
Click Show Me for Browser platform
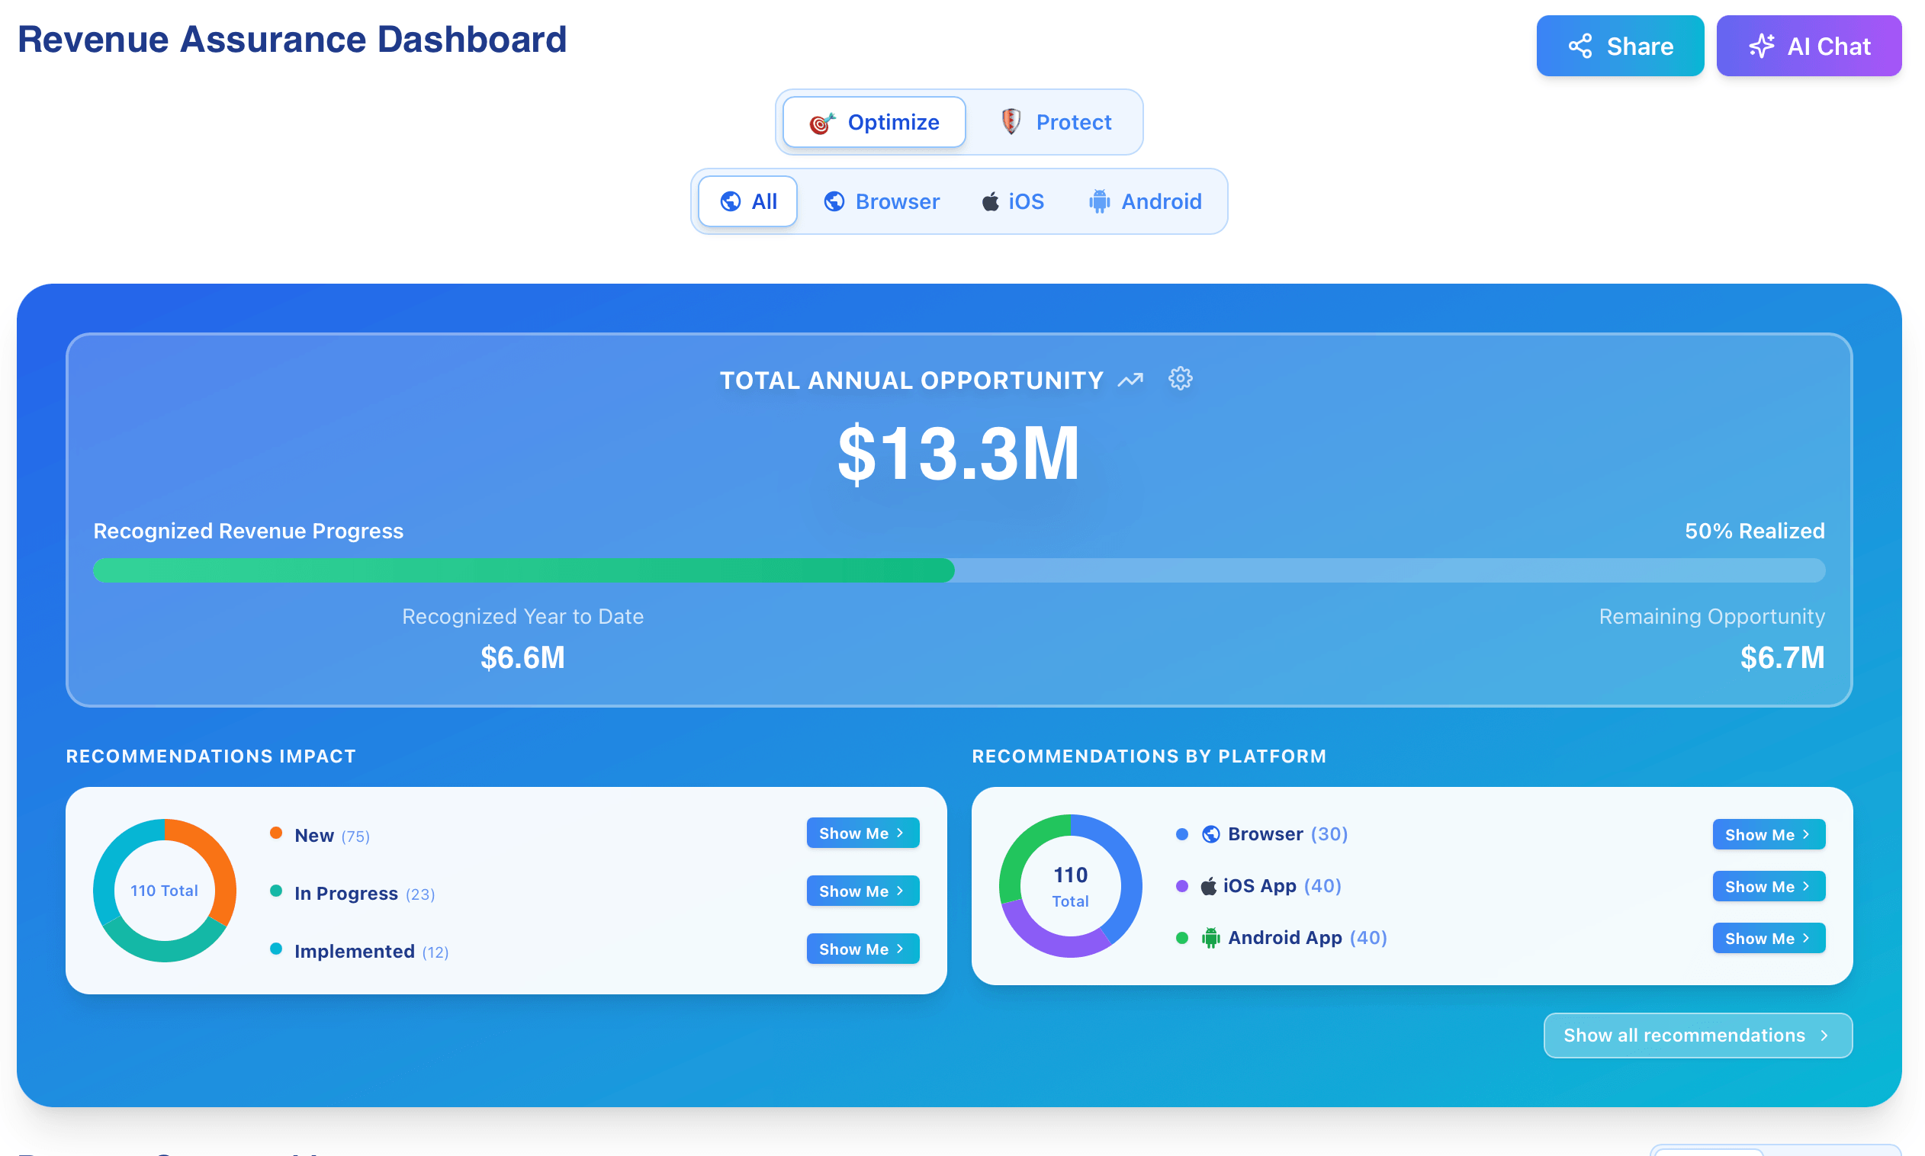[x=1769, y=834]
